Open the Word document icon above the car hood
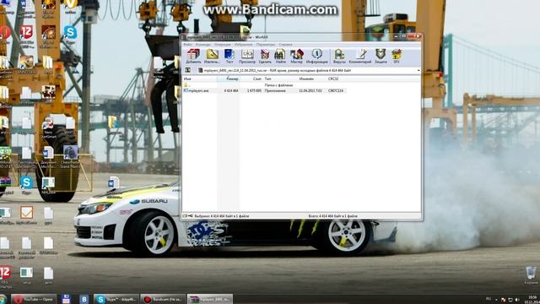This screenshot has height=304, width=540. coord(113,183)
